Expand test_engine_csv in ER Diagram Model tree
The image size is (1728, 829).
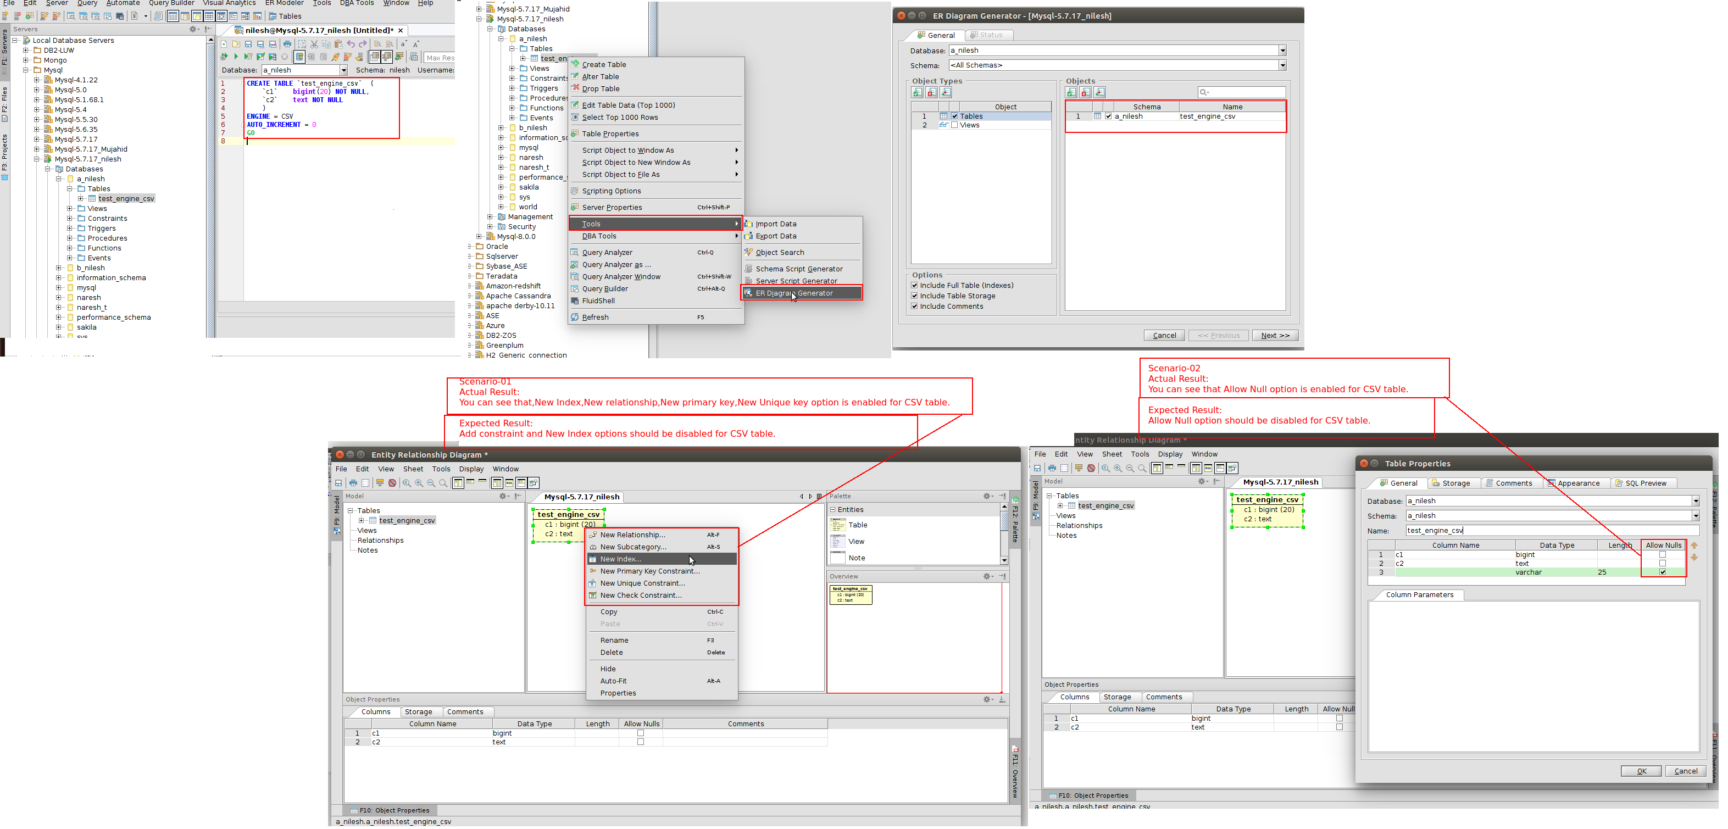click(361, 520)
